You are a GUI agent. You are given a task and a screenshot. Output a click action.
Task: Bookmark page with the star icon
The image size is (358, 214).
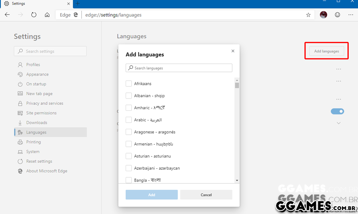click(x=308, y=15)
